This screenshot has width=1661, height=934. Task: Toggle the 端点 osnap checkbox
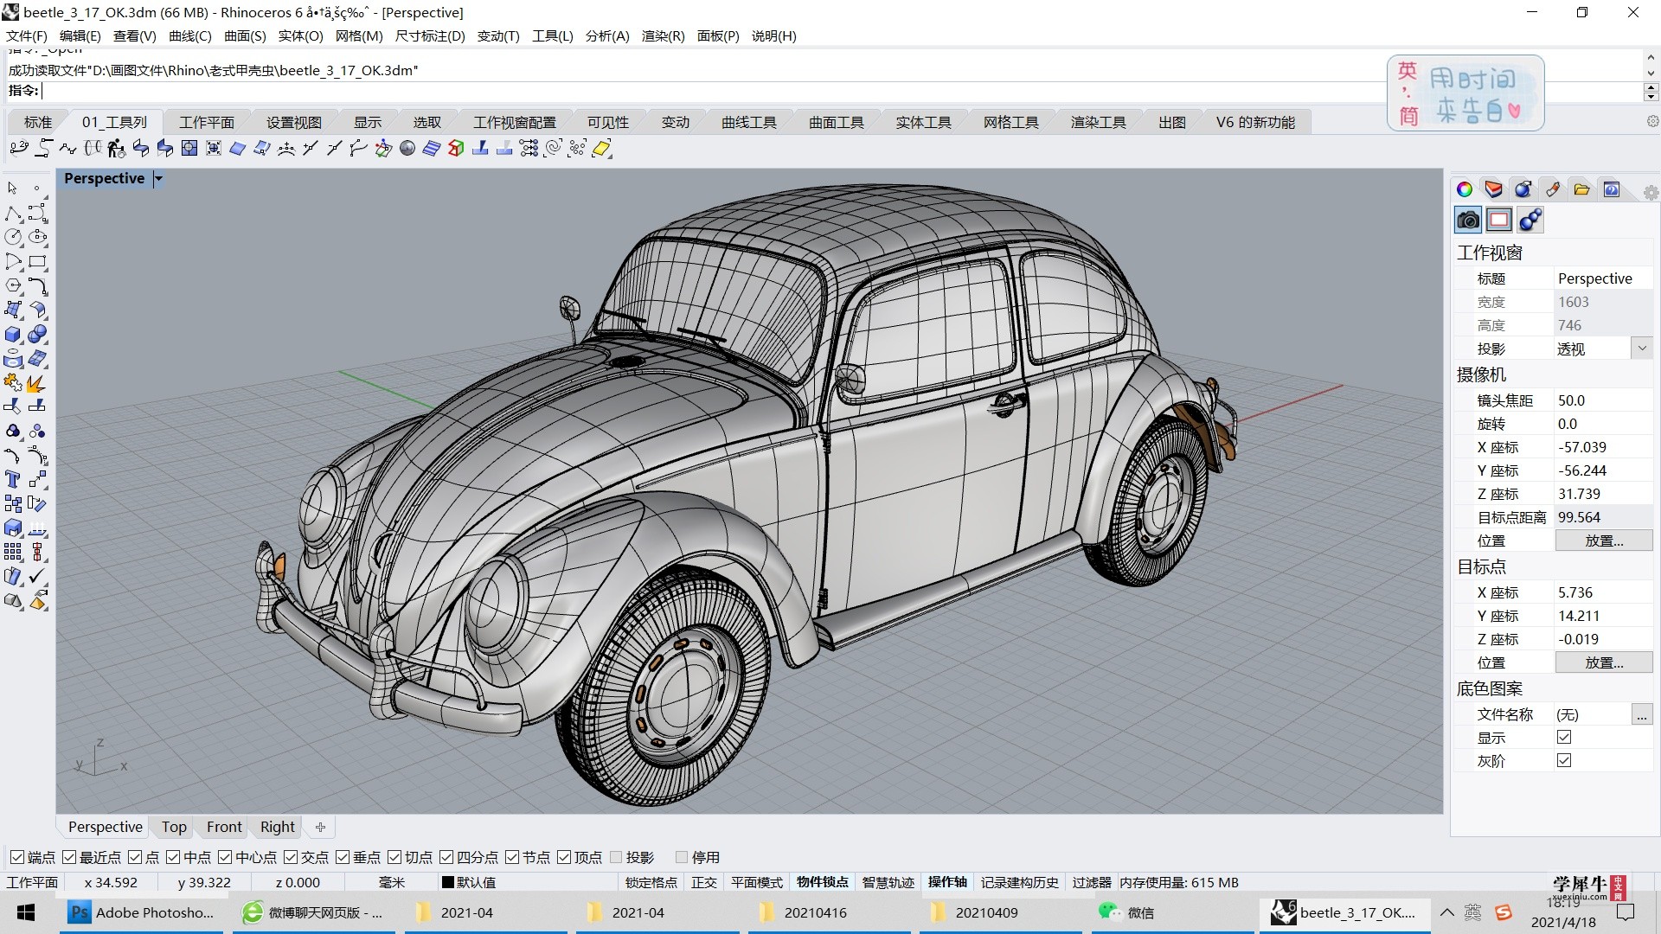[x=17, y=857]
